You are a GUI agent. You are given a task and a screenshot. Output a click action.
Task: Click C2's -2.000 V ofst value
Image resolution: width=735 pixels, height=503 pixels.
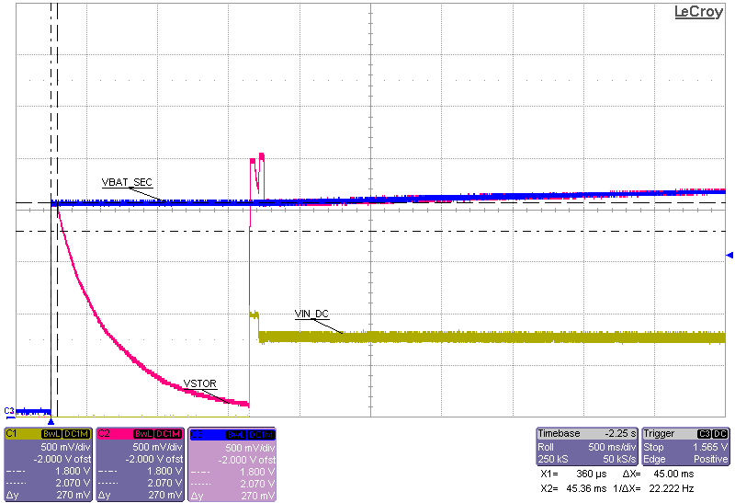pos(153,459)
